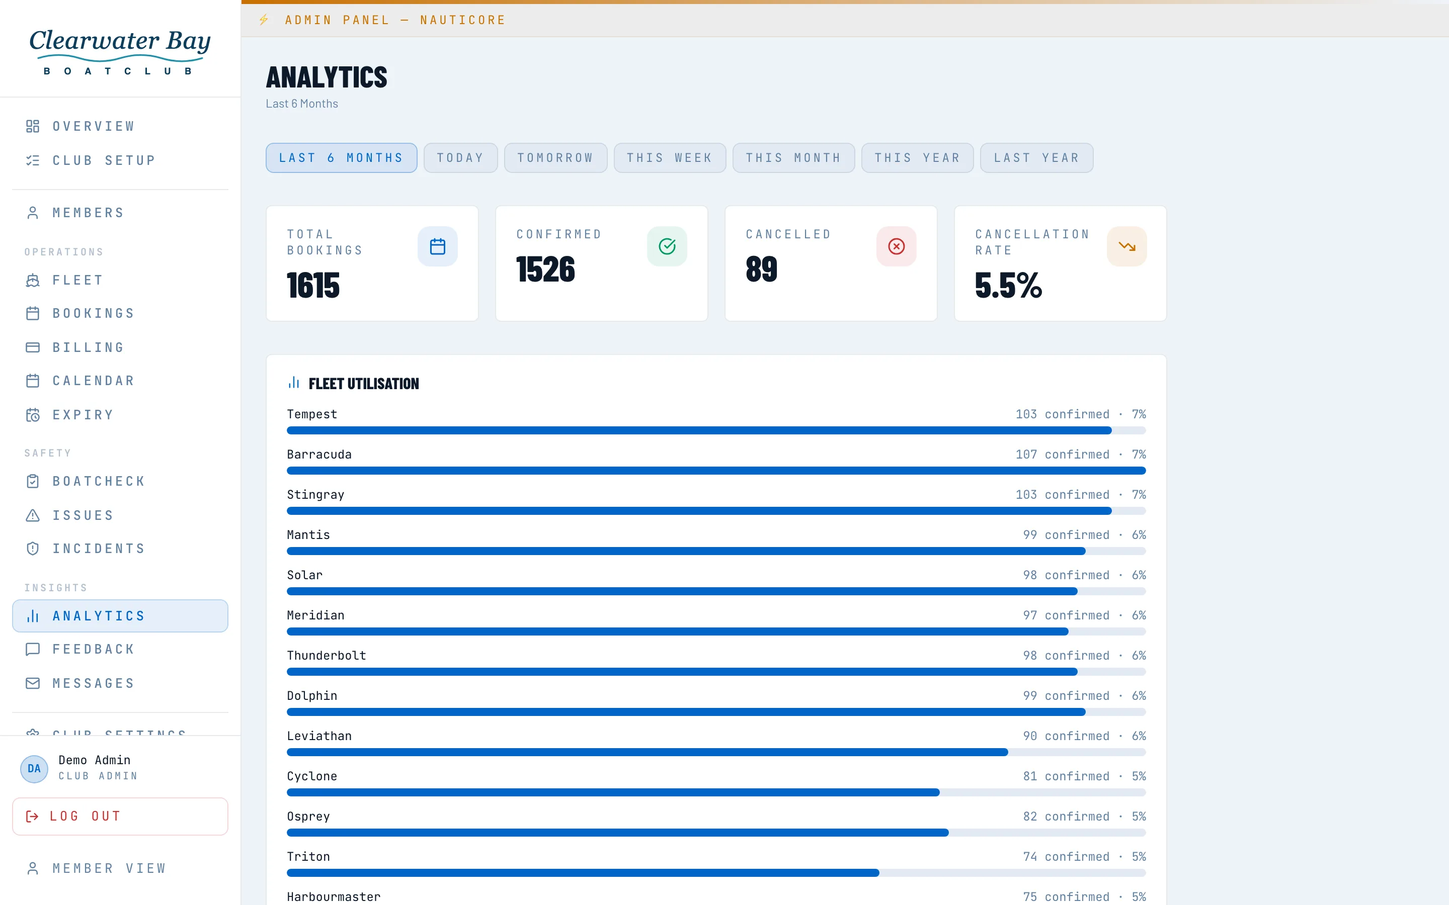Viewport: 1449px width, 905px height.
Task: Click the Boatcheck clipboard icon
Action: pos(33,481)
